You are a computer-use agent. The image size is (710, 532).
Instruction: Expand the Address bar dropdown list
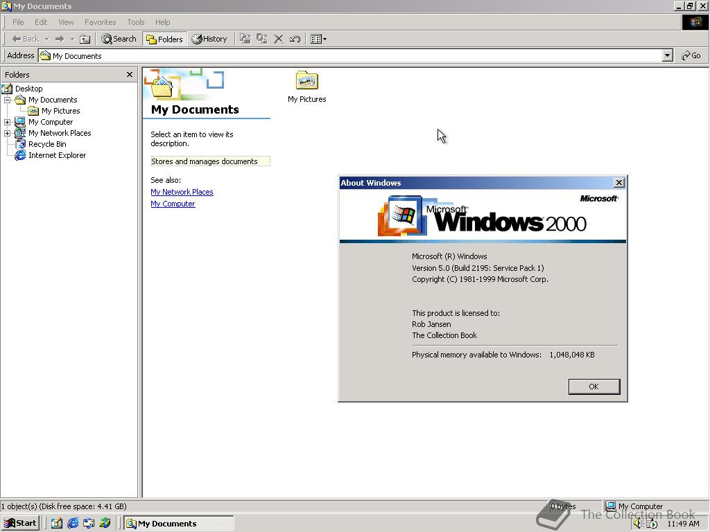(x=667, y=55)
